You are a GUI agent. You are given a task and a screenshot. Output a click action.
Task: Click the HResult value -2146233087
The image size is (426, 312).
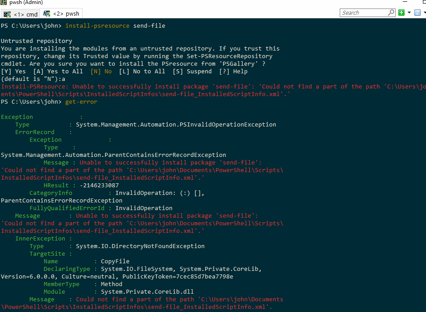click(x=99, y=185)
